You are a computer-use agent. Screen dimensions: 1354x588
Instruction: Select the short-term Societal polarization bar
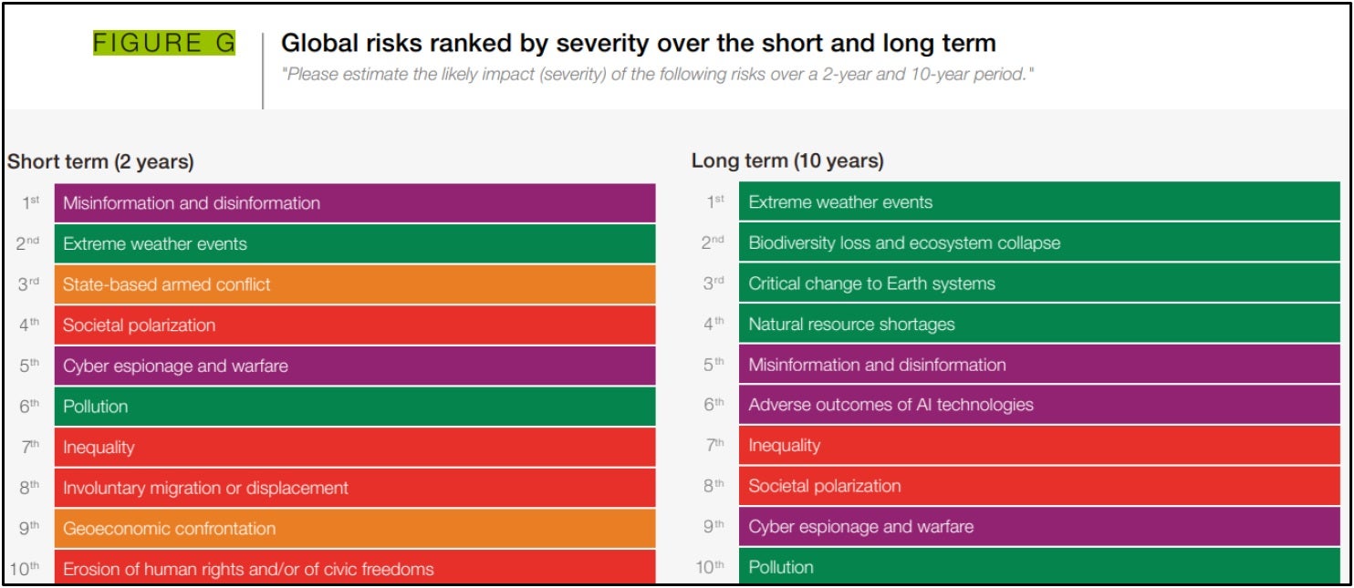tap(354, 325)
